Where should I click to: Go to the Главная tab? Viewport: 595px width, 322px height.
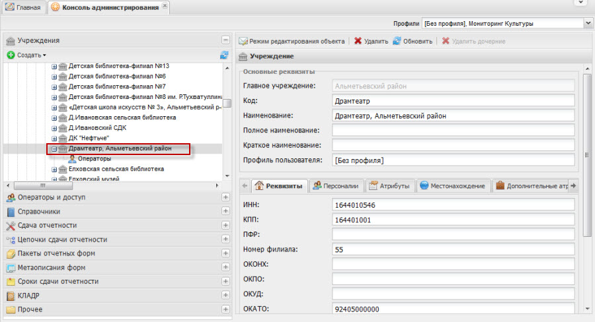(x=23, y=7)
